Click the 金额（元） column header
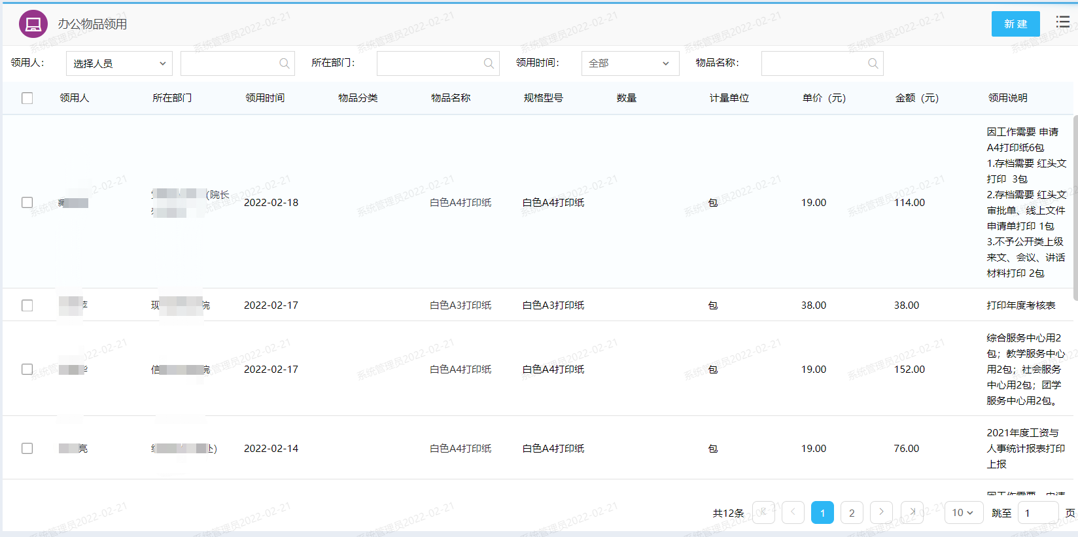Screen dimensions: 1078x537 click(917, 98)
